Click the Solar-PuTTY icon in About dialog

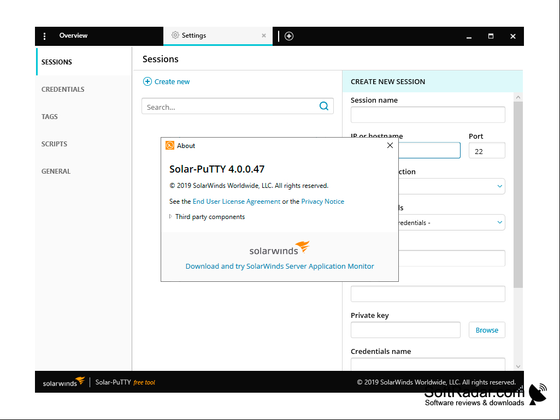coord(170,145)
